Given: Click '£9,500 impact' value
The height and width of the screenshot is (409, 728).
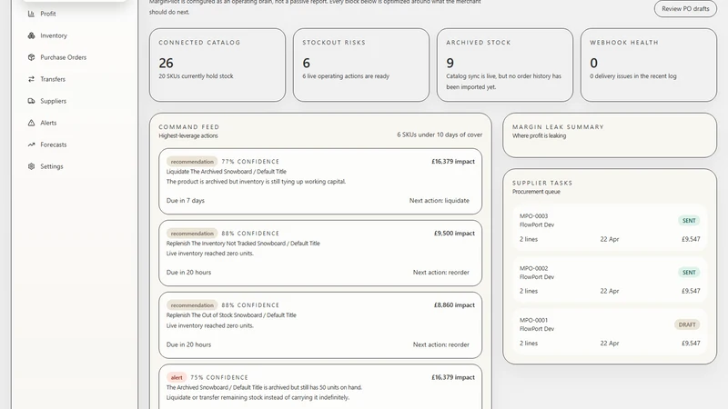Looking at the screenshot, I should pyautogui.click(x=454, y=234).
